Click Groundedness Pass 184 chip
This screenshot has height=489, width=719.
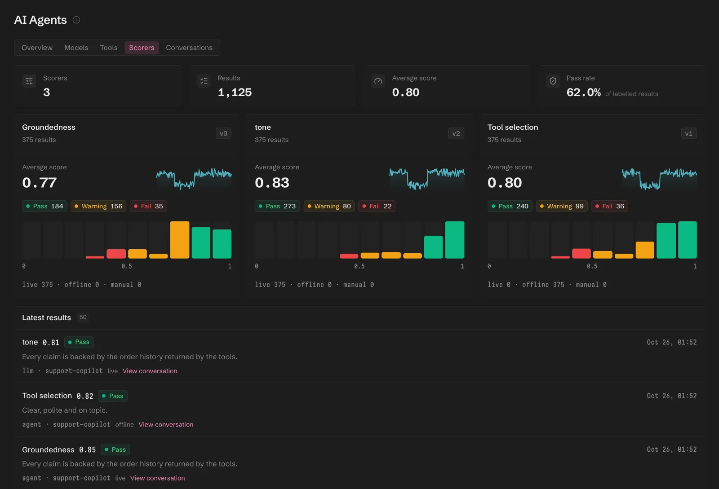pyautogui.click(x=44, y=206)
